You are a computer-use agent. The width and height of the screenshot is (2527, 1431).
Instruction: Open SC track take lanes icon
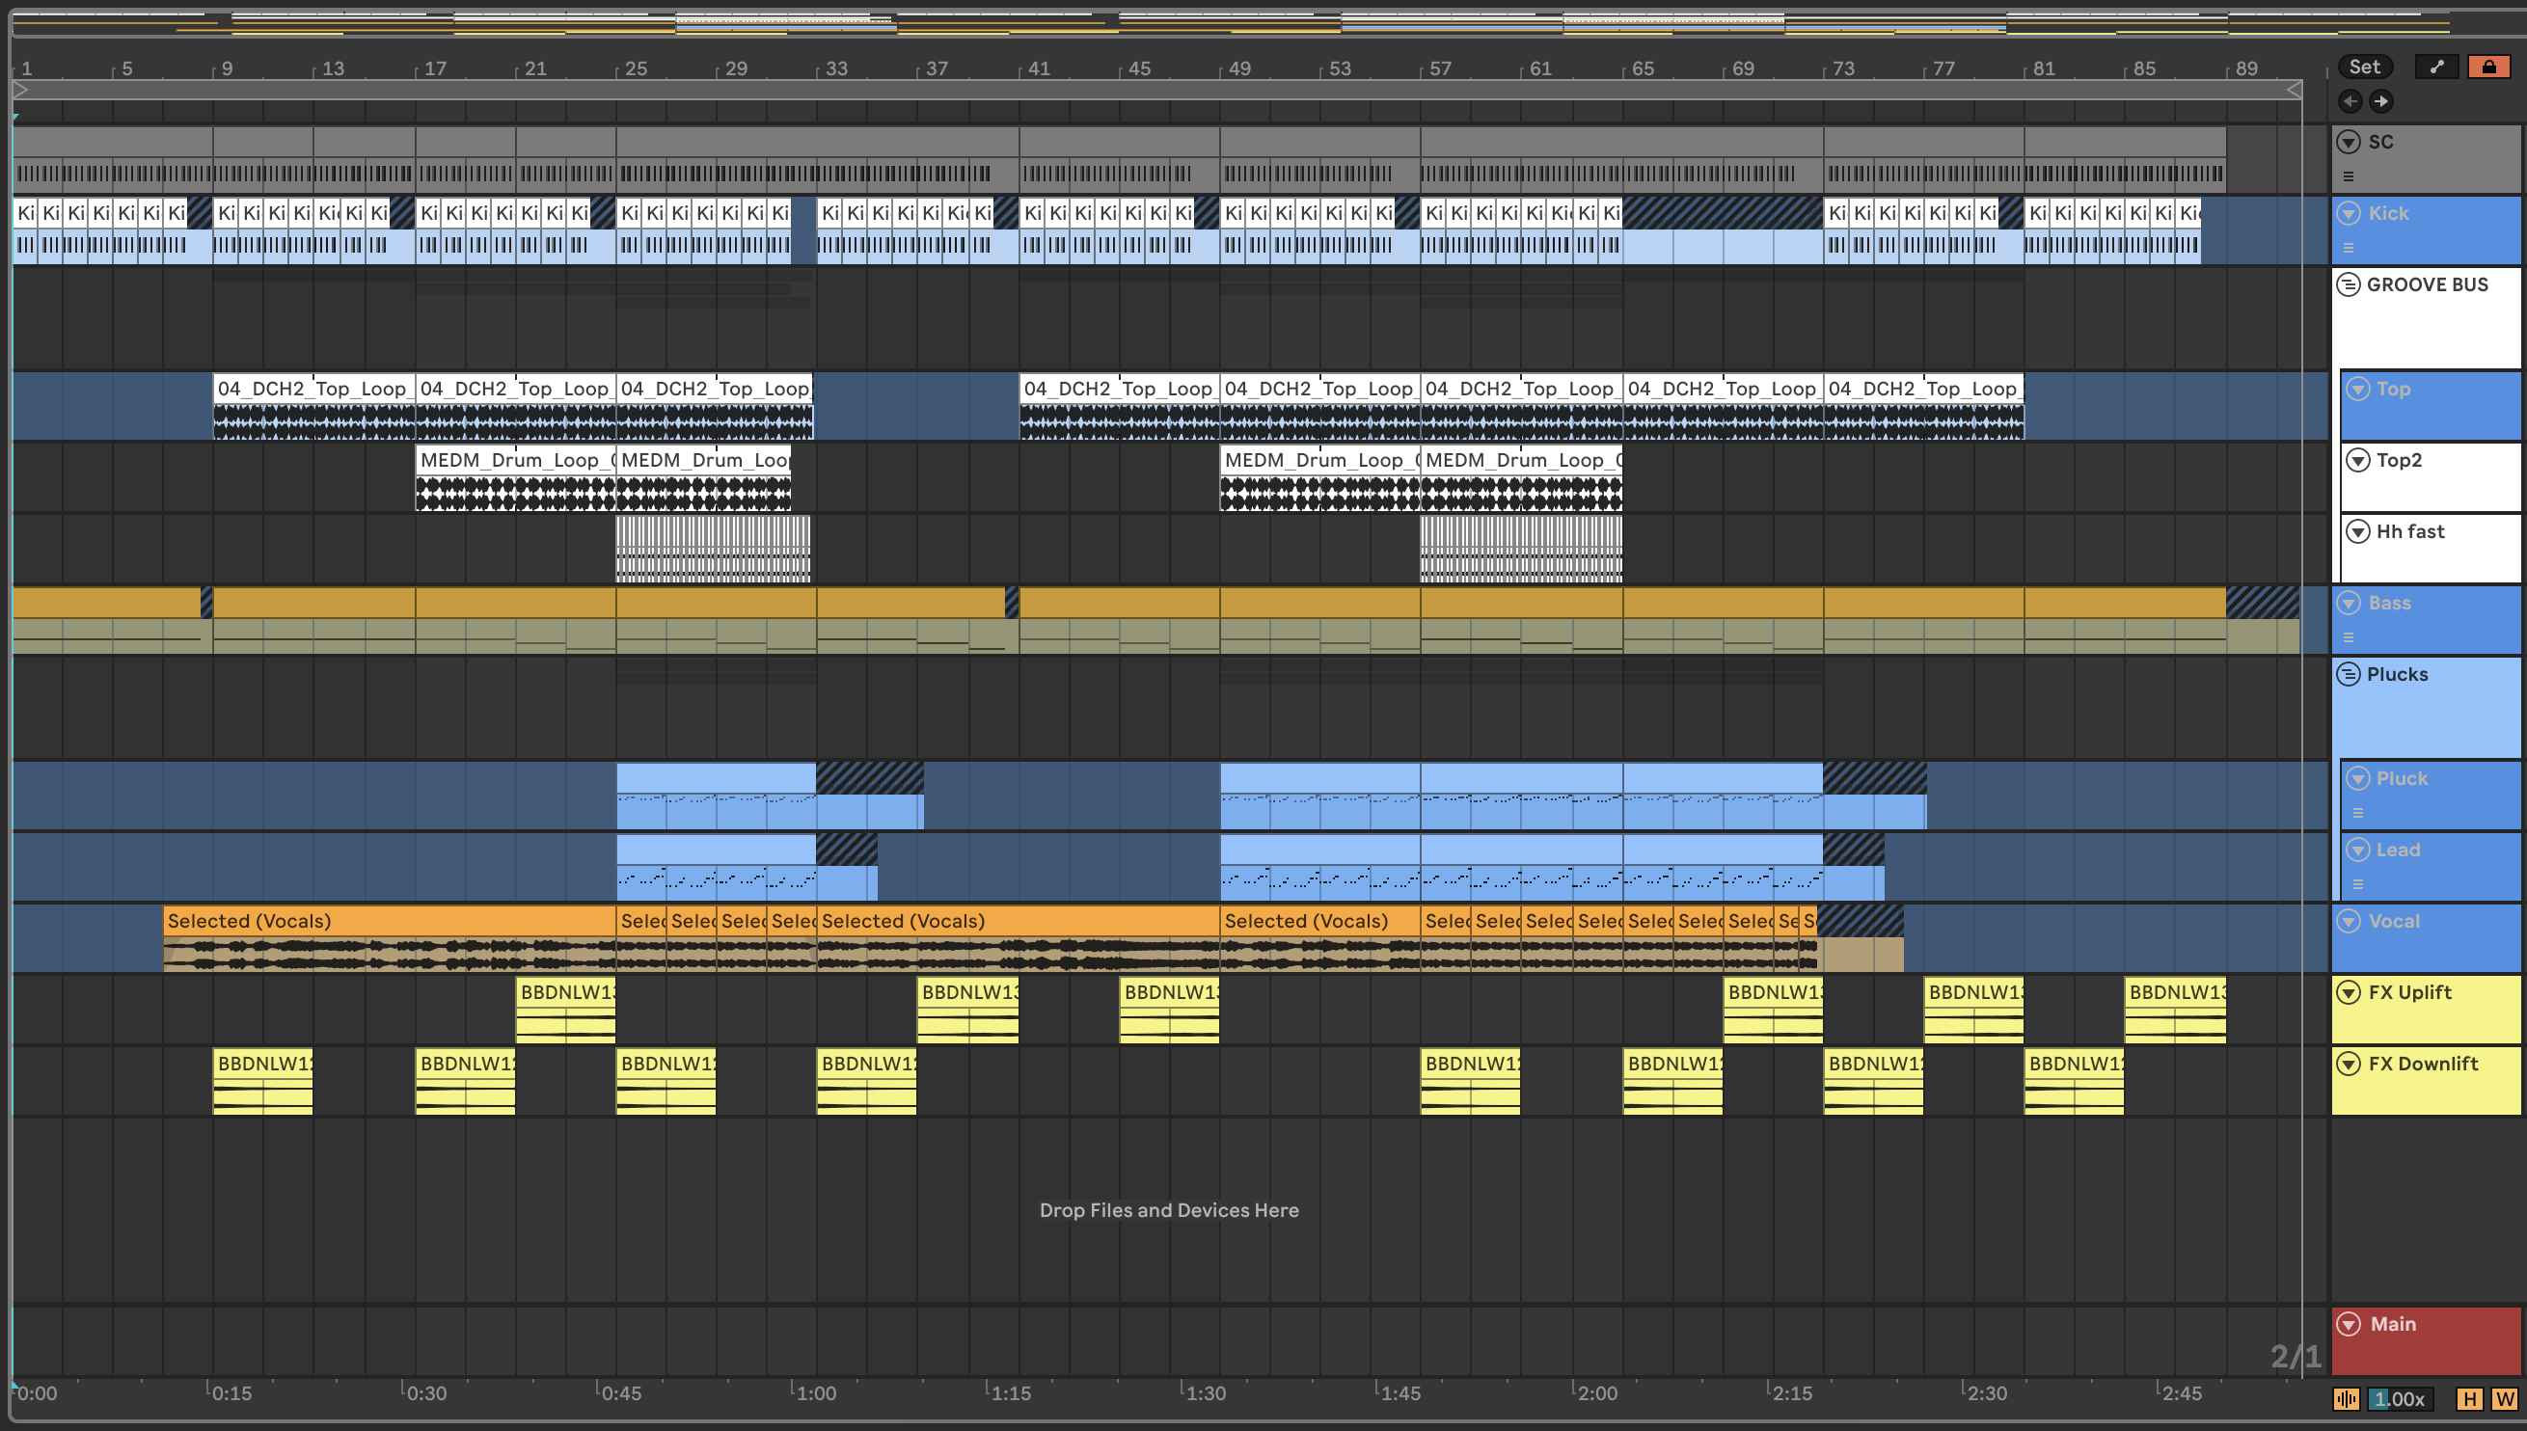coord(2349,176)
